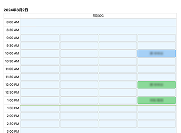Select the 3:00 PM full-width slot
This screenshot has width=181, height=133.
98,131
